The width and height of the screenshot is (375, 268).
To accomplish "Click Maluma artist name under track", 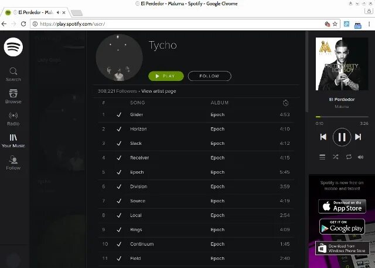I will pyautogui.click(x=342, y=107).
